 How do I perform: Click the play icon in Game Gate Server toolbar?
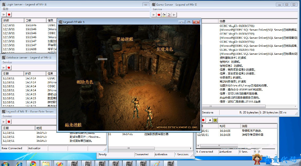click(x=4, y=121)
